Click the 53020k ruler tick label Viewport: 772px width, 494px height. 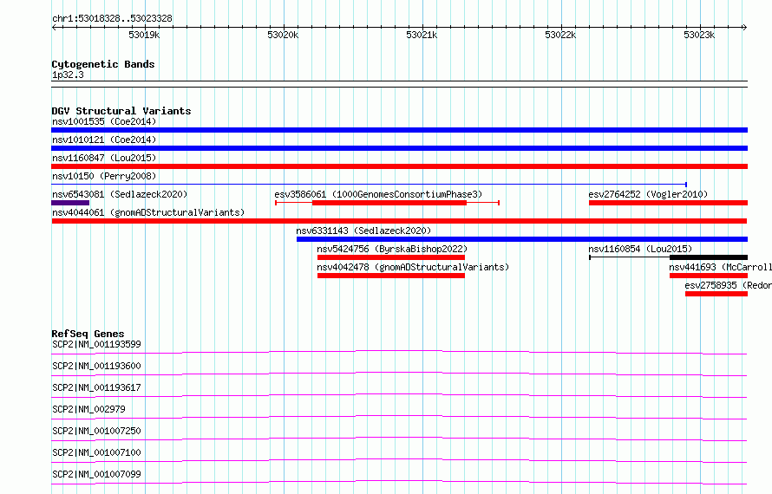283,35
